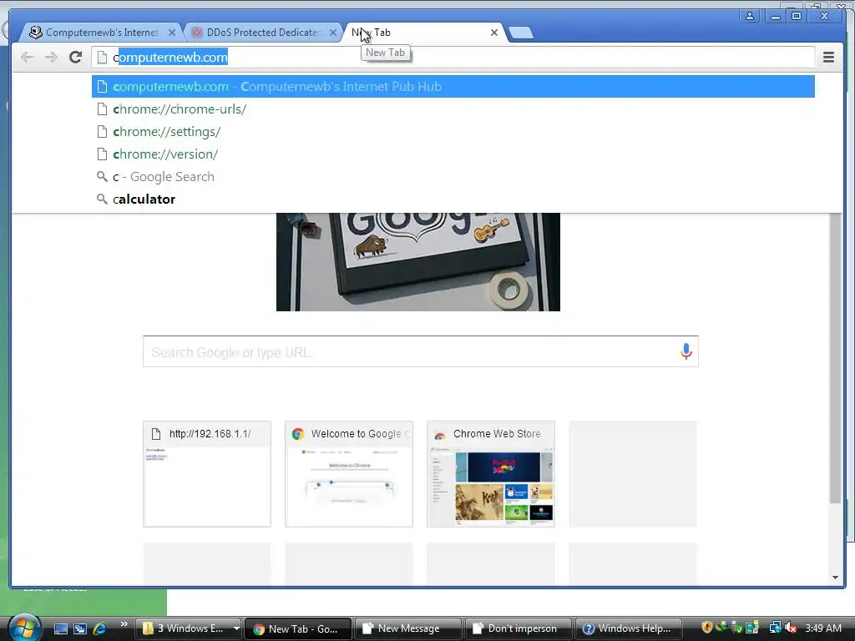Expand the Windows Explorer group dropdown arrow
Image resolution: width=855 pixels, height=641 pixels.
pos(236,628)
